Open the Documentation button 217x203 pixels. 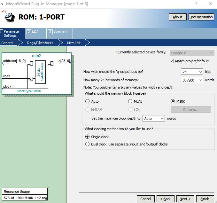pyautogui.click(x=201, y=17)
